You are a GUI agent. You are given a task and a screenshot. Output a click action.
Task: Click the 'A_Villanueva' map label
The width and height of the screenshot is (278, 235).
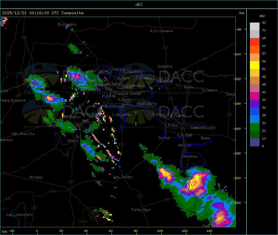[161, 31]
